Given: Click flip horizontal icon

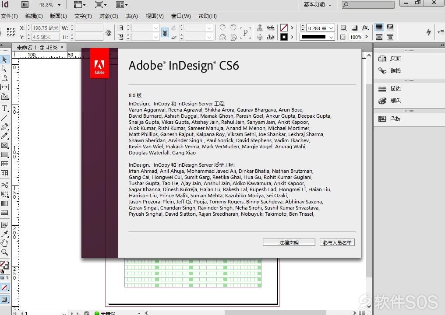Looking at the screenshot, I should point(223,37).
